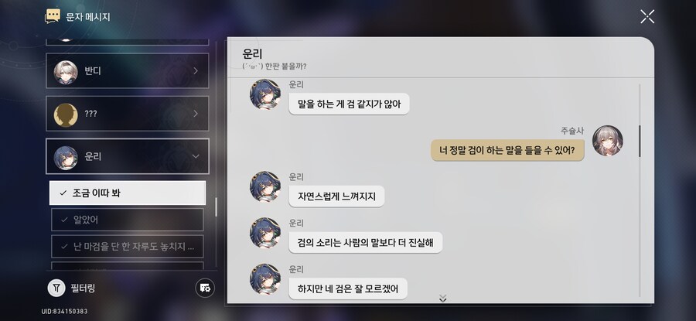
Task: Select the checked '조금 이따 봐' conversation
Action: tap(128, 193)
